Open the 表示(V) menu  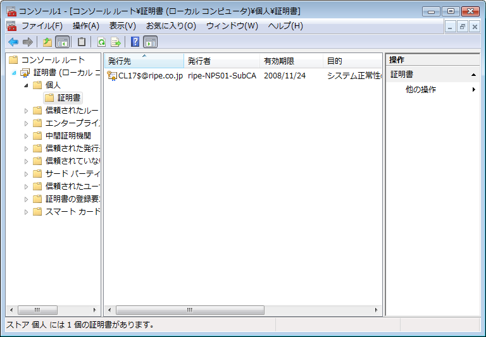[x=122, y=26]
